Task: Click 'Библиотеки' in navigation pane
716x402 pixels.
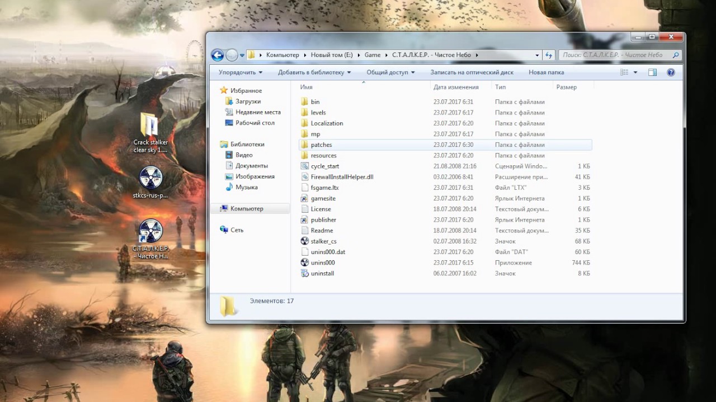Action: [x=247, y=144]
